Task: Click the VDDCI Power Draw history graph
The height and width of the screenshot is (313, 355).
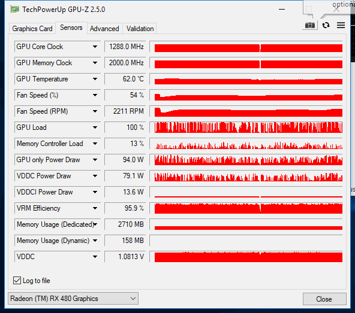Action: tap(246, 192)
